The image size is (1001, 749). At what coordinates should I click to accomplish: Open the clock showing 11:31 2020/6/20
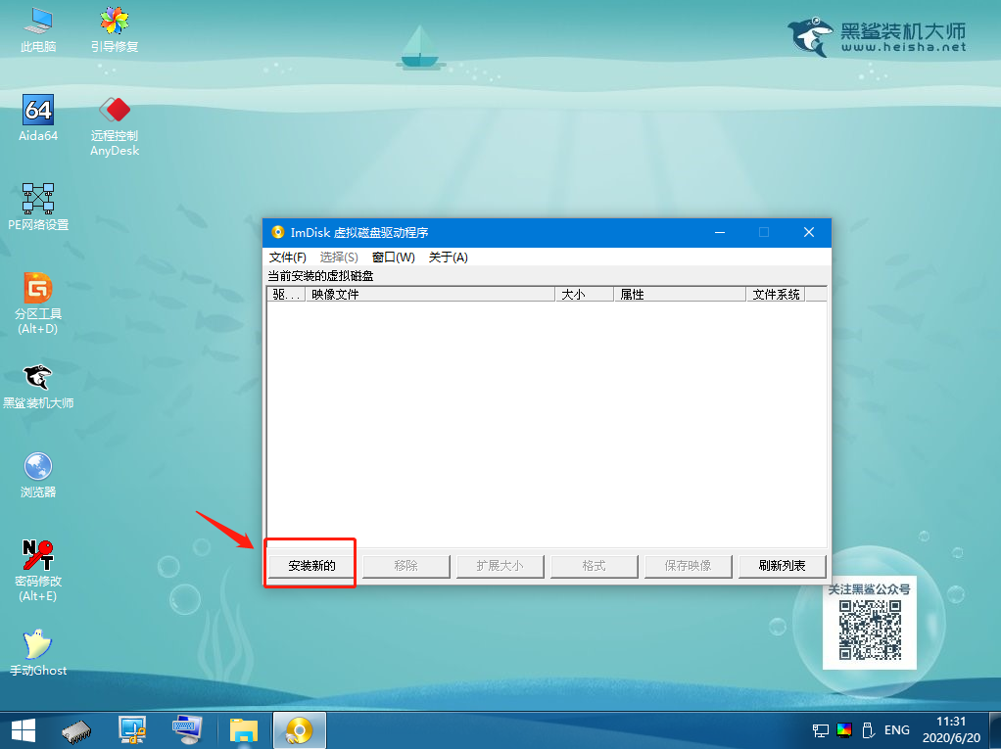point(951,729)
